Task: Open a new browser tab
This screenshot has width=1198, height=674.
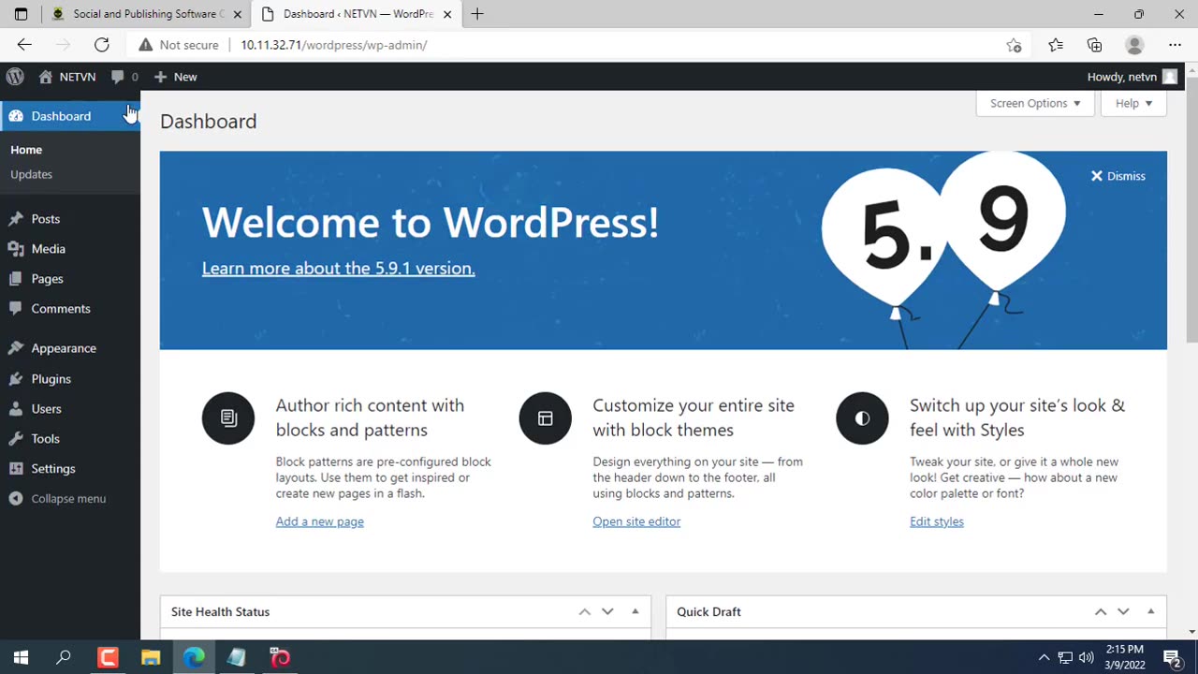Action: point(477,14)
